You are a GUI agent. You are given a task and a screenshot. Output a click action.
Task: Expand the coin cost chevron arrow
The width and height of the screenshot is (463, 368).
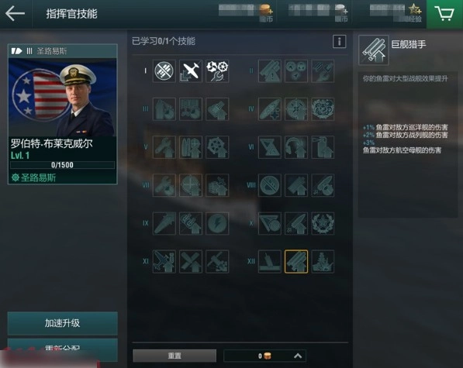[x=298, y=356]
